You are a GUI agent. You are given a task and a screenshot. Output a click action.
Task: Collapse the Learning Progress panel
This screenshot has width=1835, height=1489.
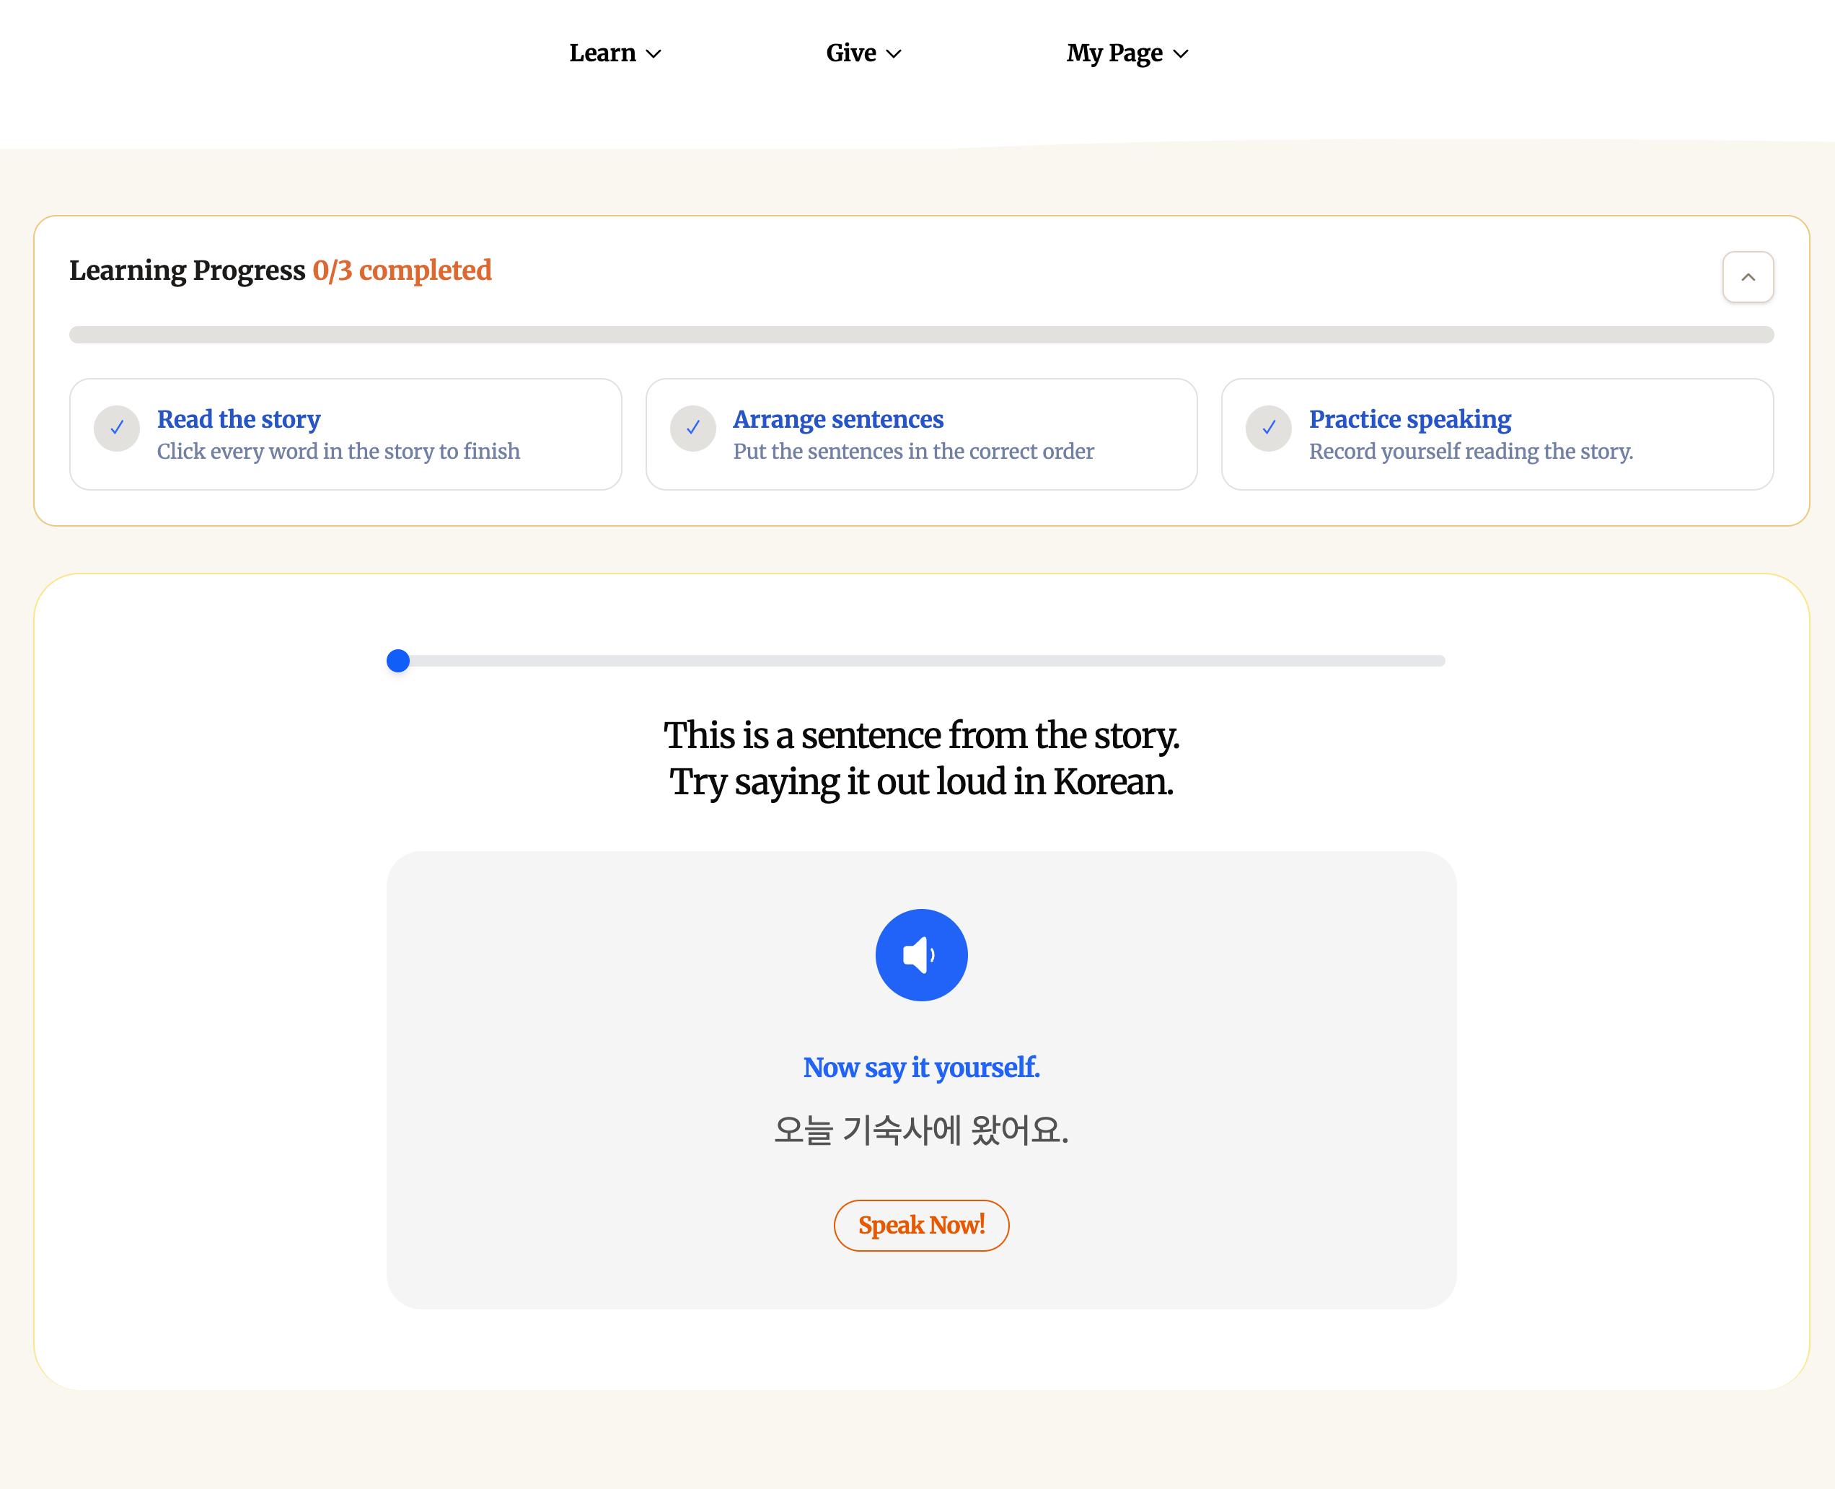click(1748, 277)
